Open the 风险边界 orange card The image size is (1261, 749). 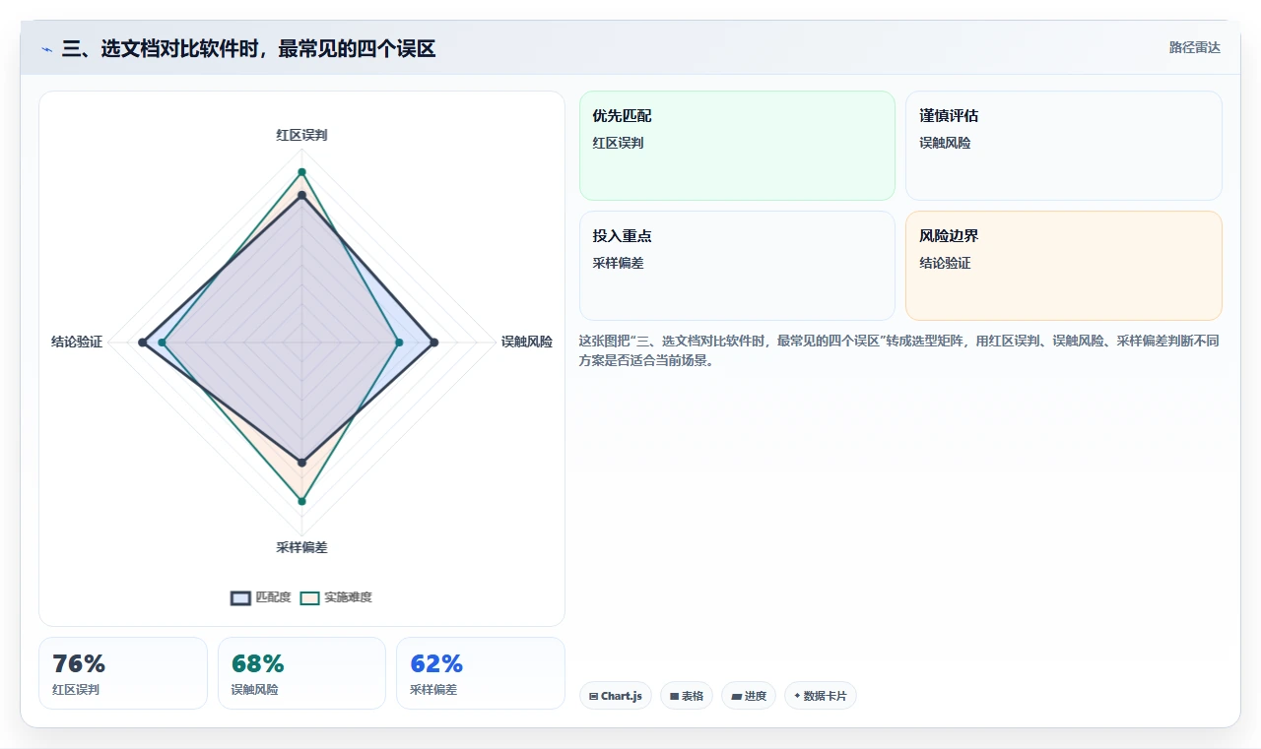pyautogui.click(x=1064, y=266)
